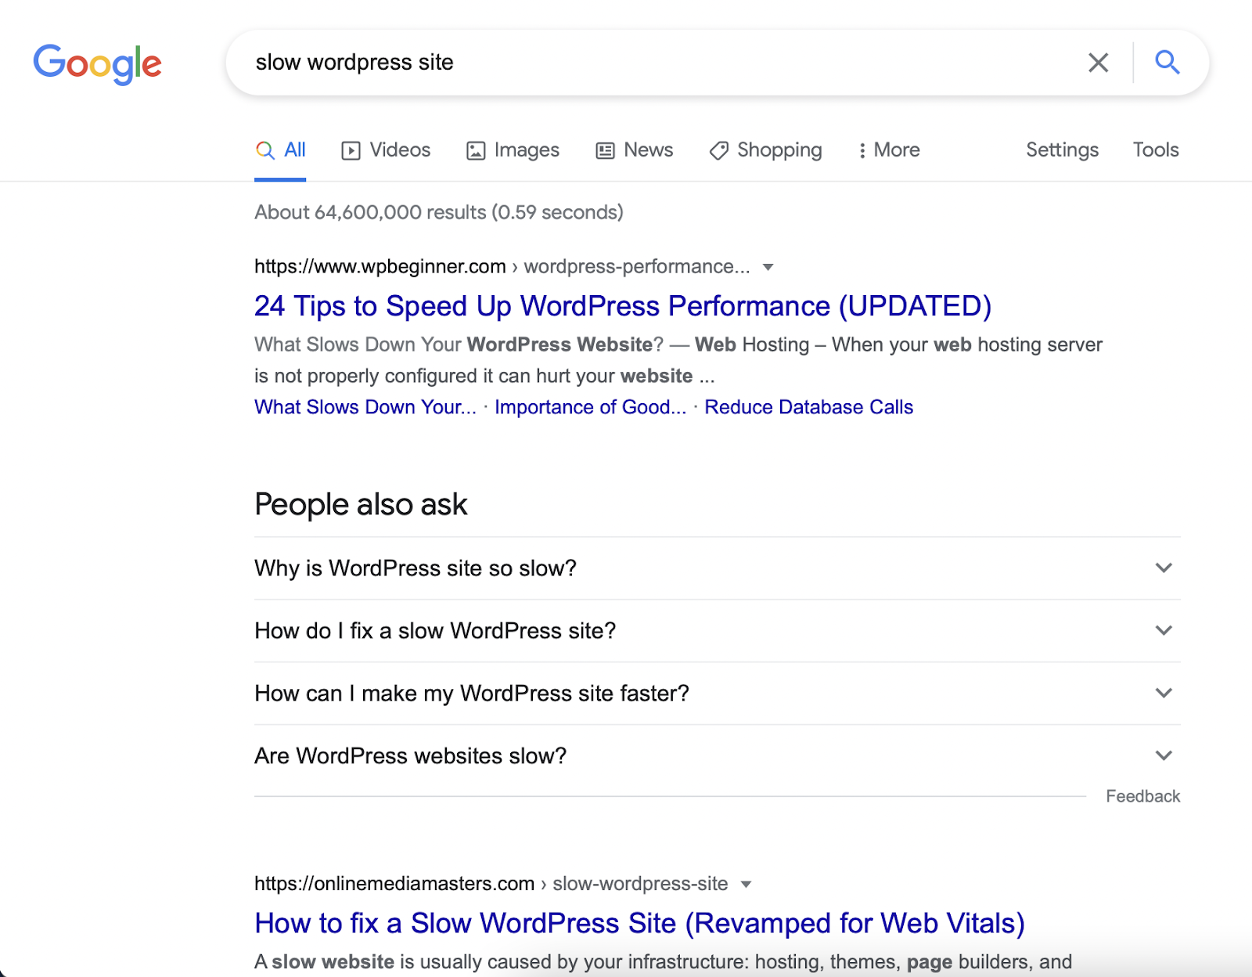Screen dimensions: 1252x977
Task: Open the dropdown arrow beside the onlinemediamasters.com URL
Action: tap(747, 885)
